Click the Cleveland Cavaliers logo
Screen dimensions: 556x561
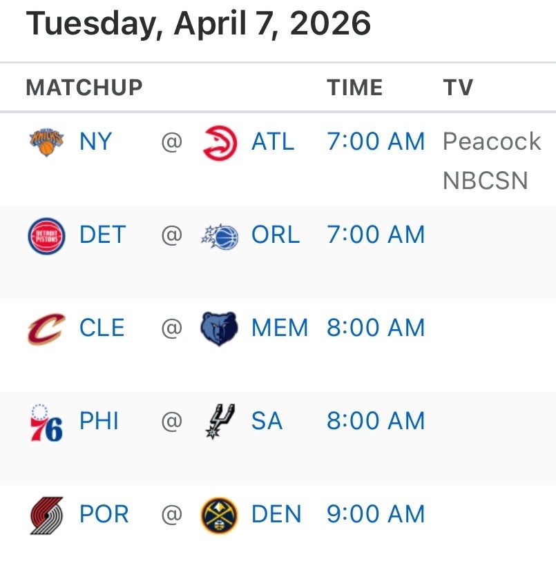click(x=46, y=328)
